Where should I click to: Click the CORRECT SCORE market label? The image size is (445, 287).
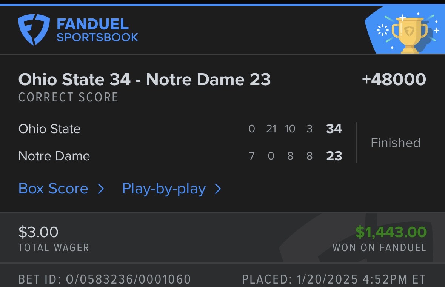point(68,97)
